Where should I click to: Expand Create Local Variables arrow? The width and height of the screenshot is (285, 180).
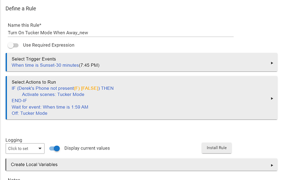272,165
